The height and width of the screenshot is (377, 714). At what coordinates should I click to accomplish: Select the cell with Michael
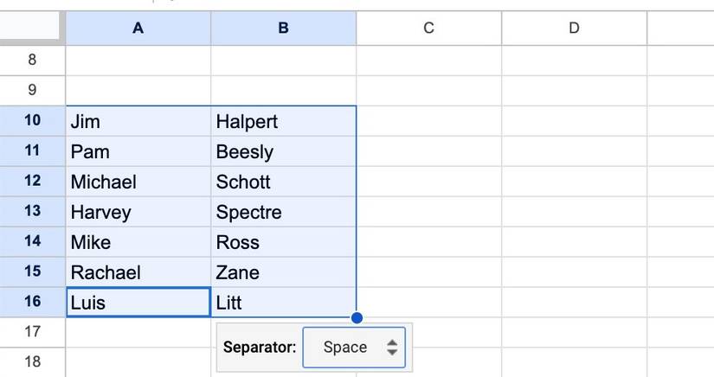click(138, 182)
